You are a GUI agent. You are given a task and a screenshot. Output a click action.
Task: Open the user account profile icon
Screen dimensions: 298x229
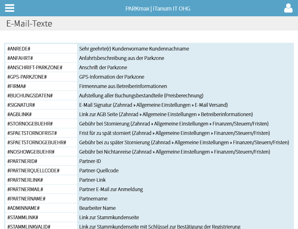(288, 8)
